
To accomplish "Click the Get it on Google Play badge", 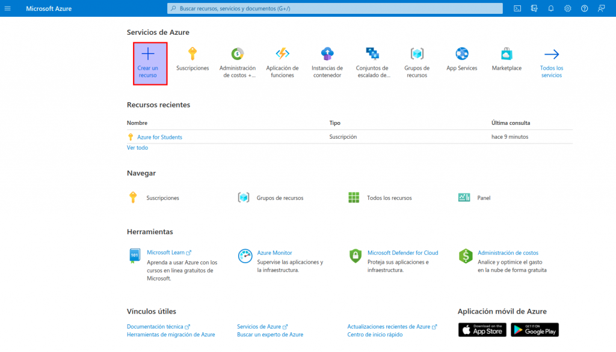I will point(535,330).
